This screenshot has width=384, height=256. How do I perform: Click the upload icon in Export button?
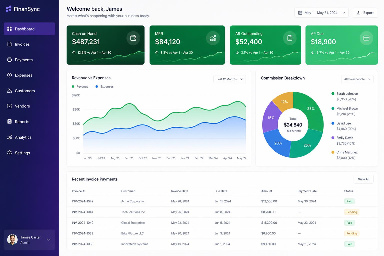tap(358, 13)
